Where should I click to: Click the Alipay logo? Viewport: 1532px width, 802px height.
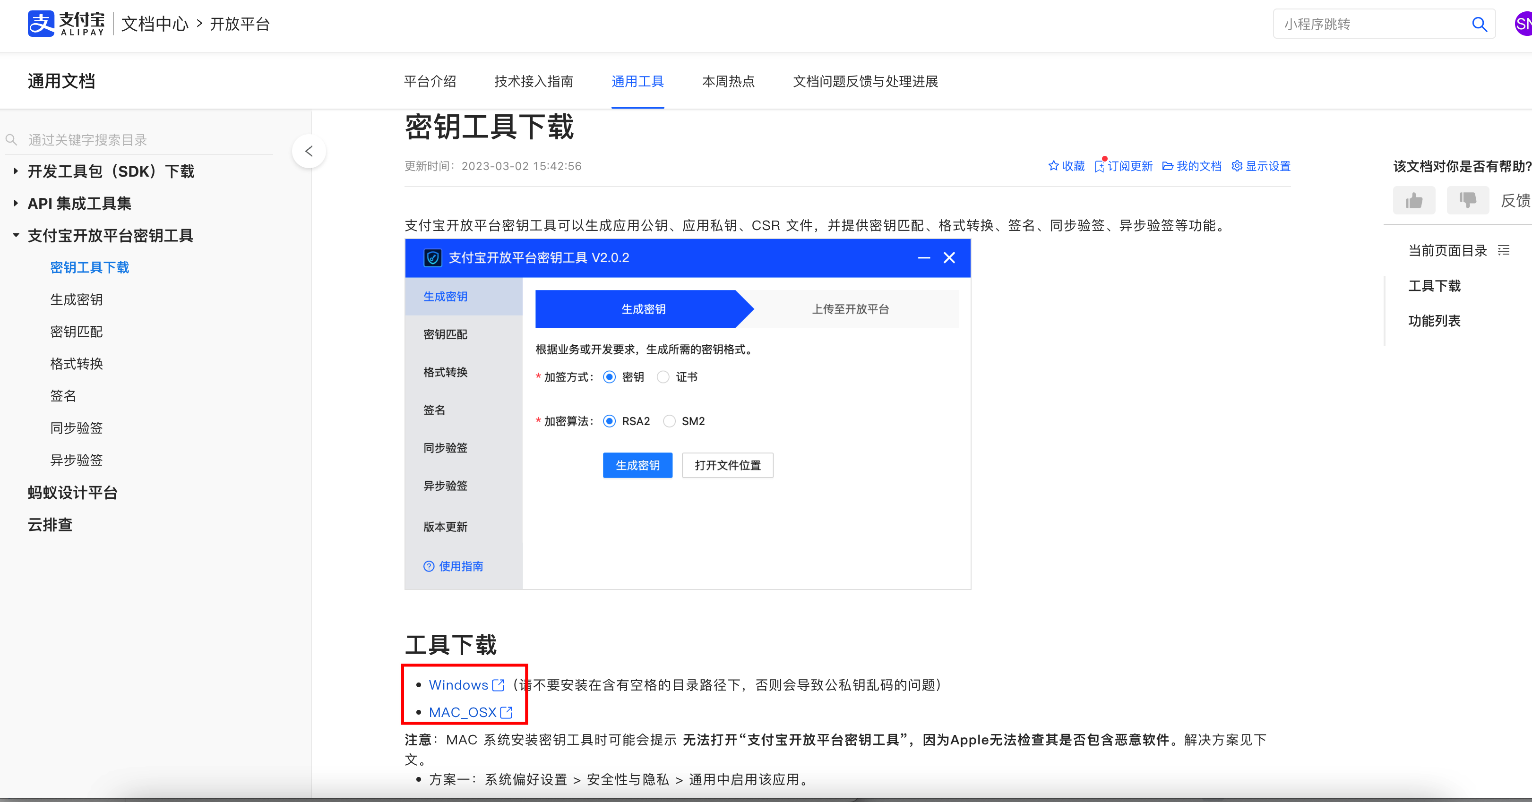click(x=66, y=24)
